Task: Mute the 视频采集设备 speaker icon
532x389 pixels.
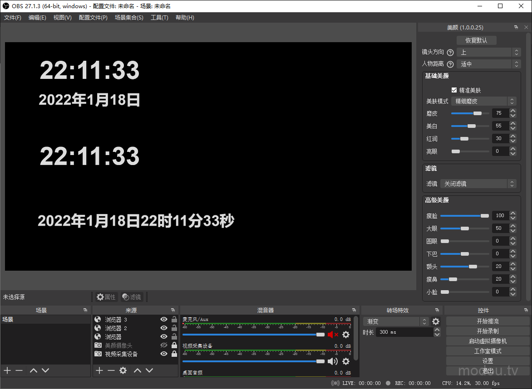Action: point(333,361)
